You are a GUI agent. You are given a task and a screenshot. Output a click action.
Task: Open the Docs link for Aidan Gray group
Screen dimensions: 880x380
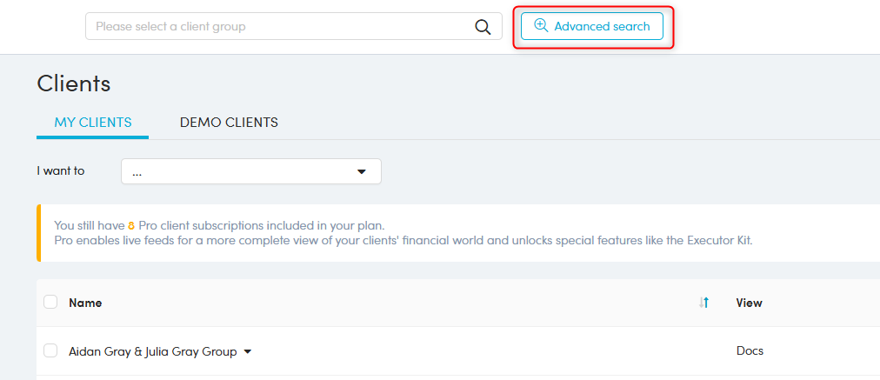click(x=750, y=351)
